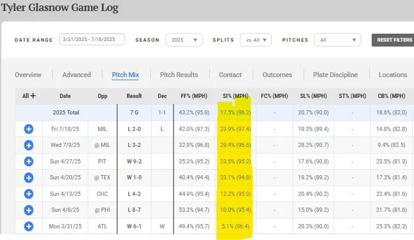414x240 pixels.
Task: Sort by the Result column header
Action: [134, 96]
